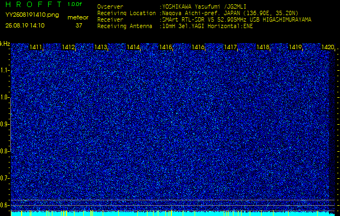Click the 1416 time marker

coord(198,47)
